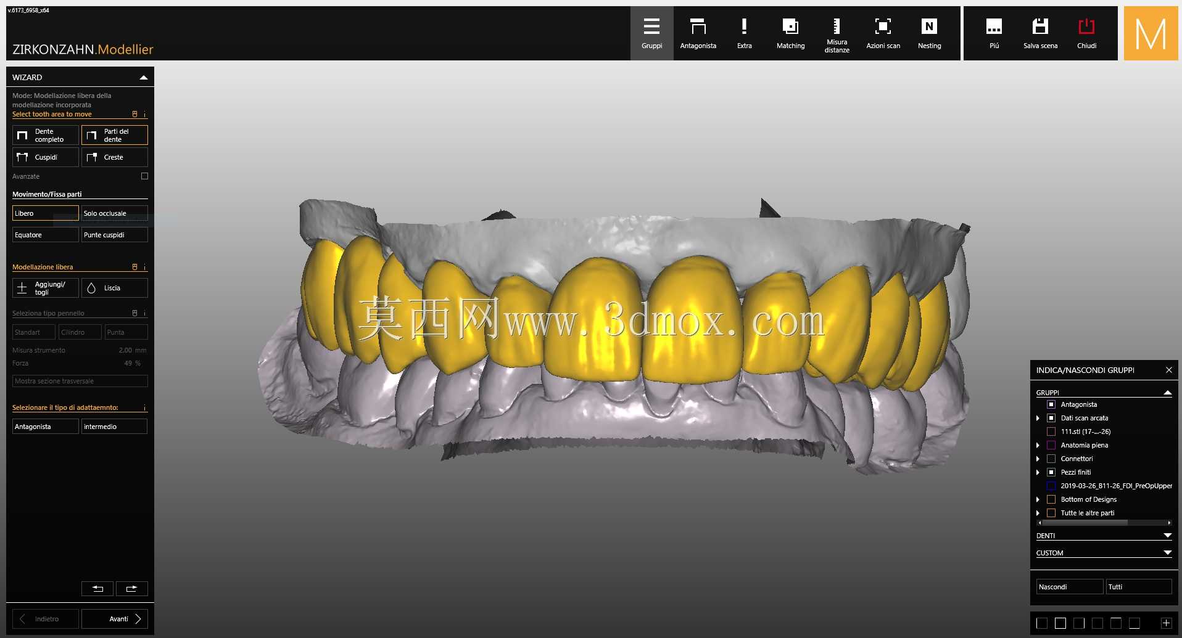Toggle Antagonista group visibility checkbox
Image resolution: width=1182 pixels, height=638 pixels.
pyautogui.click(x=1051, y=404)
